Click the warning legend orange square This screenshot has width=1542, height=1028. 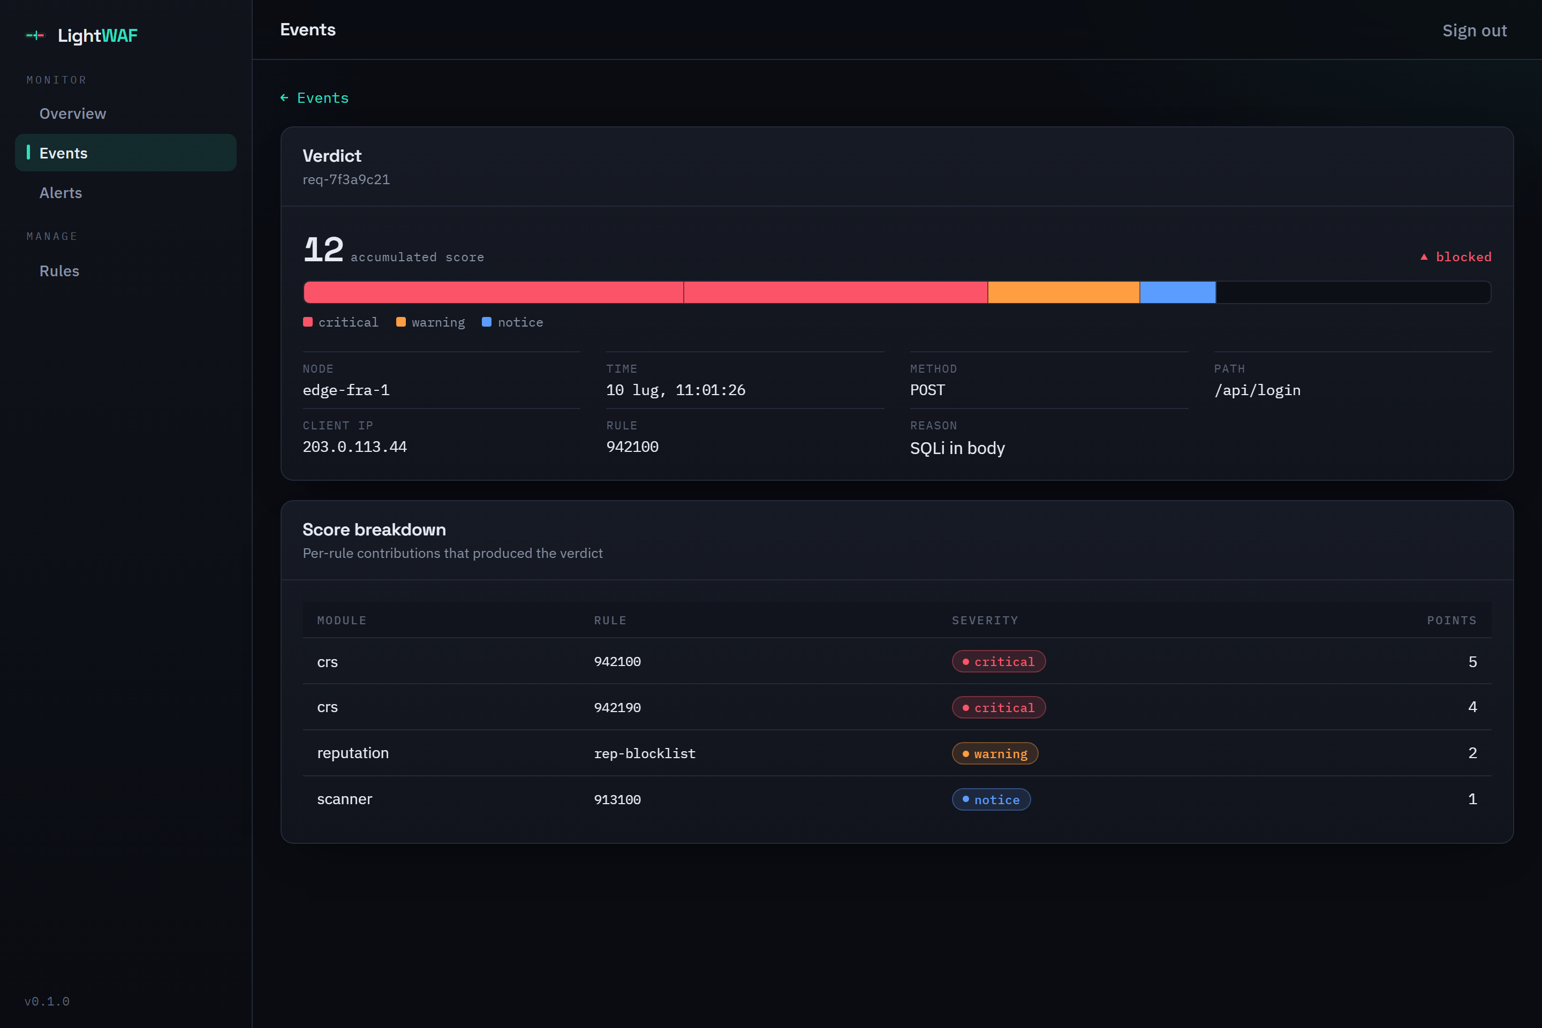click(400, 322)
